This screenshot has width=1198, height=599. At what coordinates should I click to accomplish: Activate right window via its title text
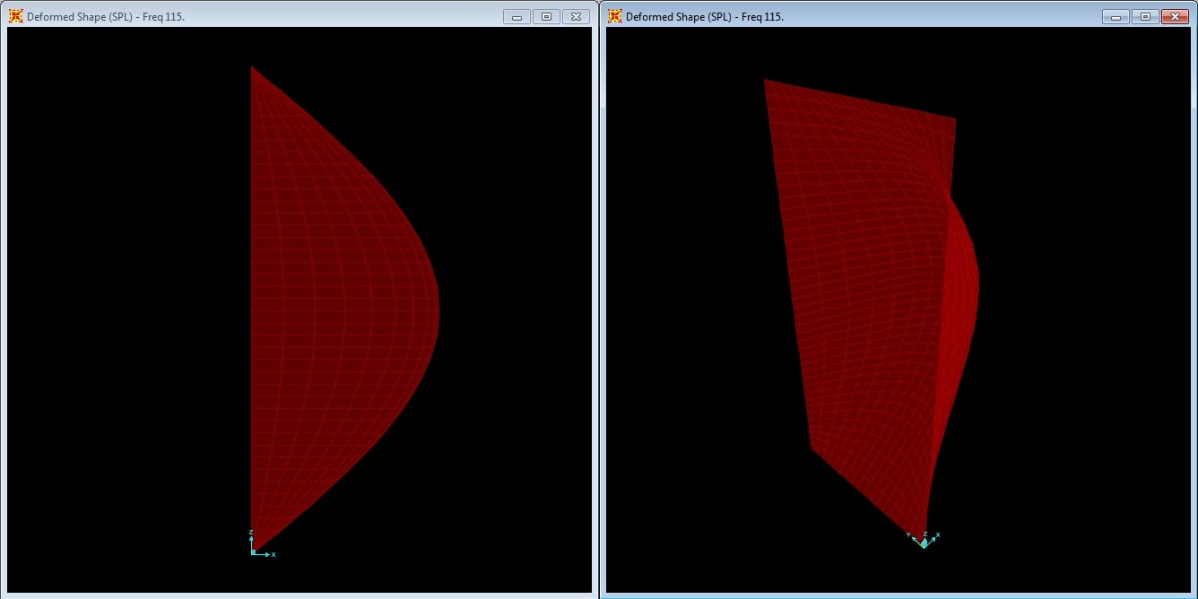coord(705,16)
